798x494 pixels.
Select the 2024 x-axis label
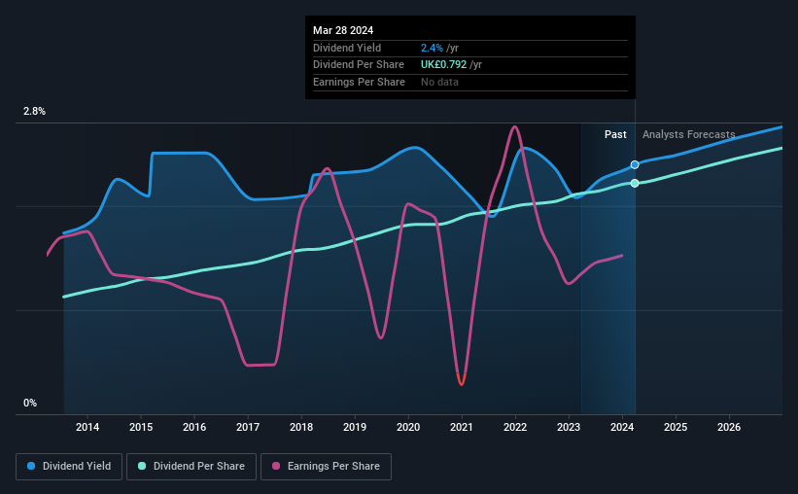coord(622,427)
